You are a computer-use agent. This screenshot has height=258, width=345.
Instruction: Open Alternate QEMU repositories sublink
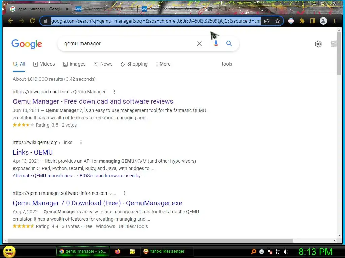(44, 176)
